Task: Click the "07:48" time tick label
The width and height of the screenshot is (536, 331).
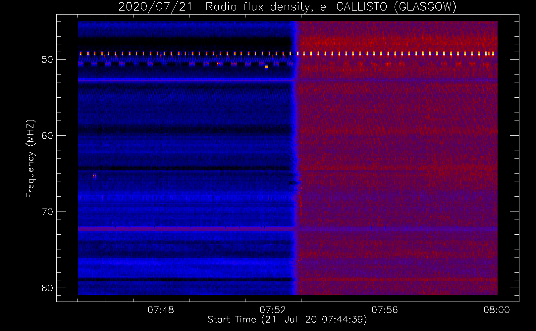Action: [x=161, y=310]
